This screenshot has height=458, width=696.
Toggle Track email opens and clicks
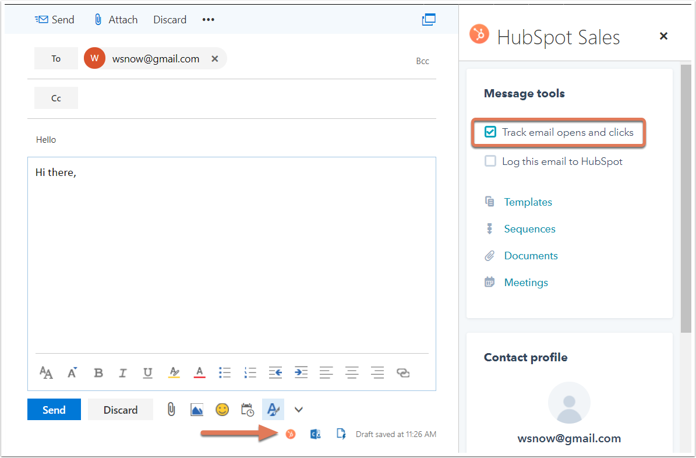490,132
